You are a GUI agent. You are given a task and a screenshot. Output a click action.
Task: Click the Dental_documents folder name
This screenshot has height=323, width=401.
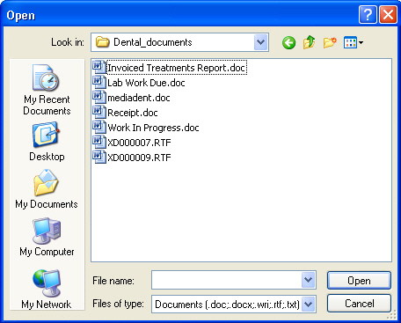point(153,42)
